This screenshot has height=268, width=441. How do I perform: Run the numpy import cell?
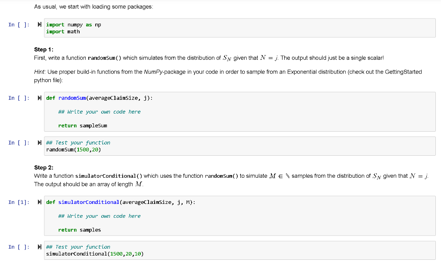coord(39,25)
